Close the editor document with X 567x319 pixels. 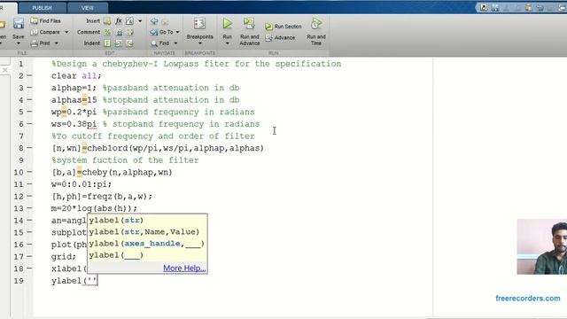5,70
